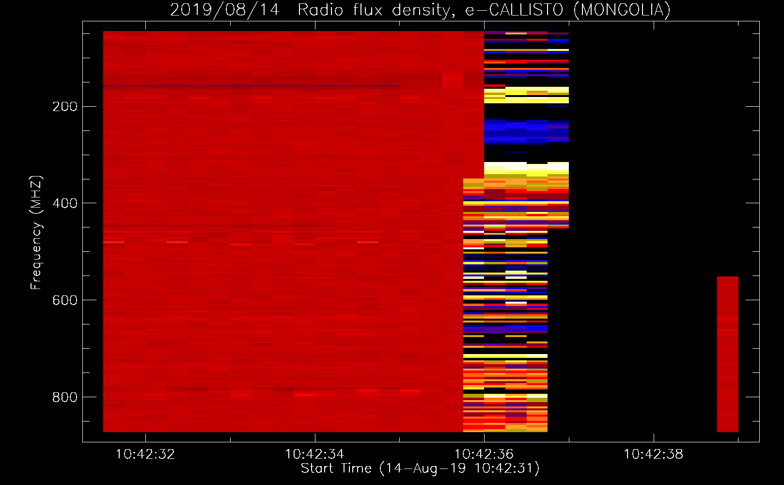784x485 pixels.
Task: Click the '800' frequency tick label
Action: click(x=65, y=397)
